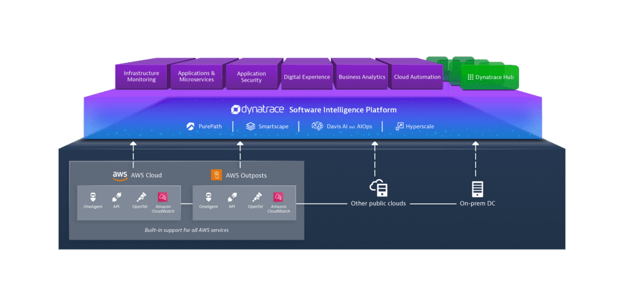
Task: Click the orange AWS Outposts logo
Action: [x=216, y=175]
